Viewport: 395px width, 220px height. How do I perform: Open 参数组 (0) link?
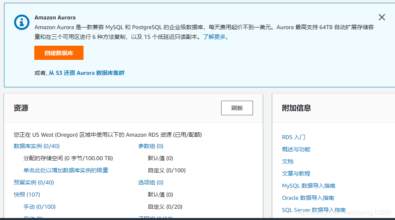tap(150, 146)
